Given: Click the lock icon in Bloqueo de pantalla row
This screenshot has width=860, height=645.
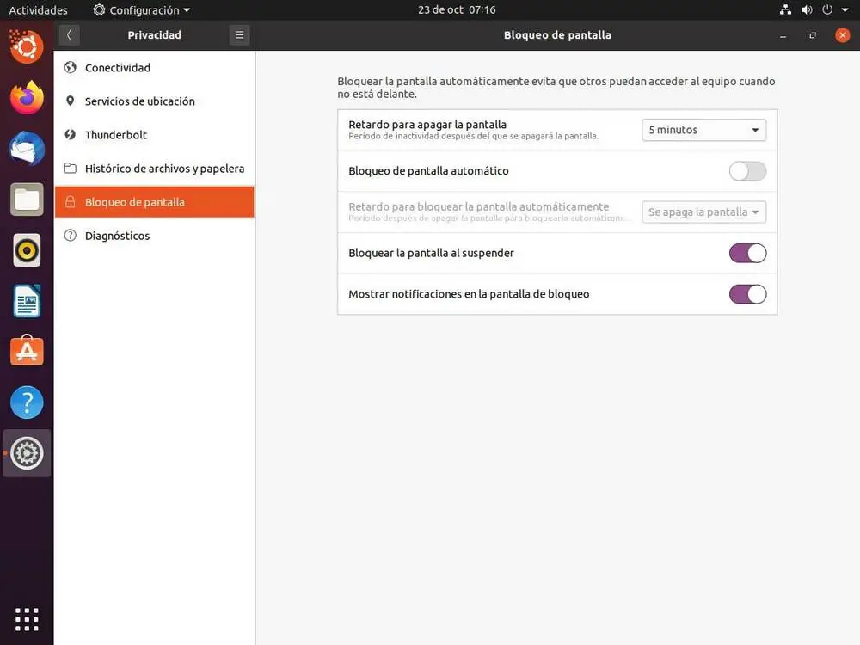Looking at the screenshot, I should tap(71, 202).
